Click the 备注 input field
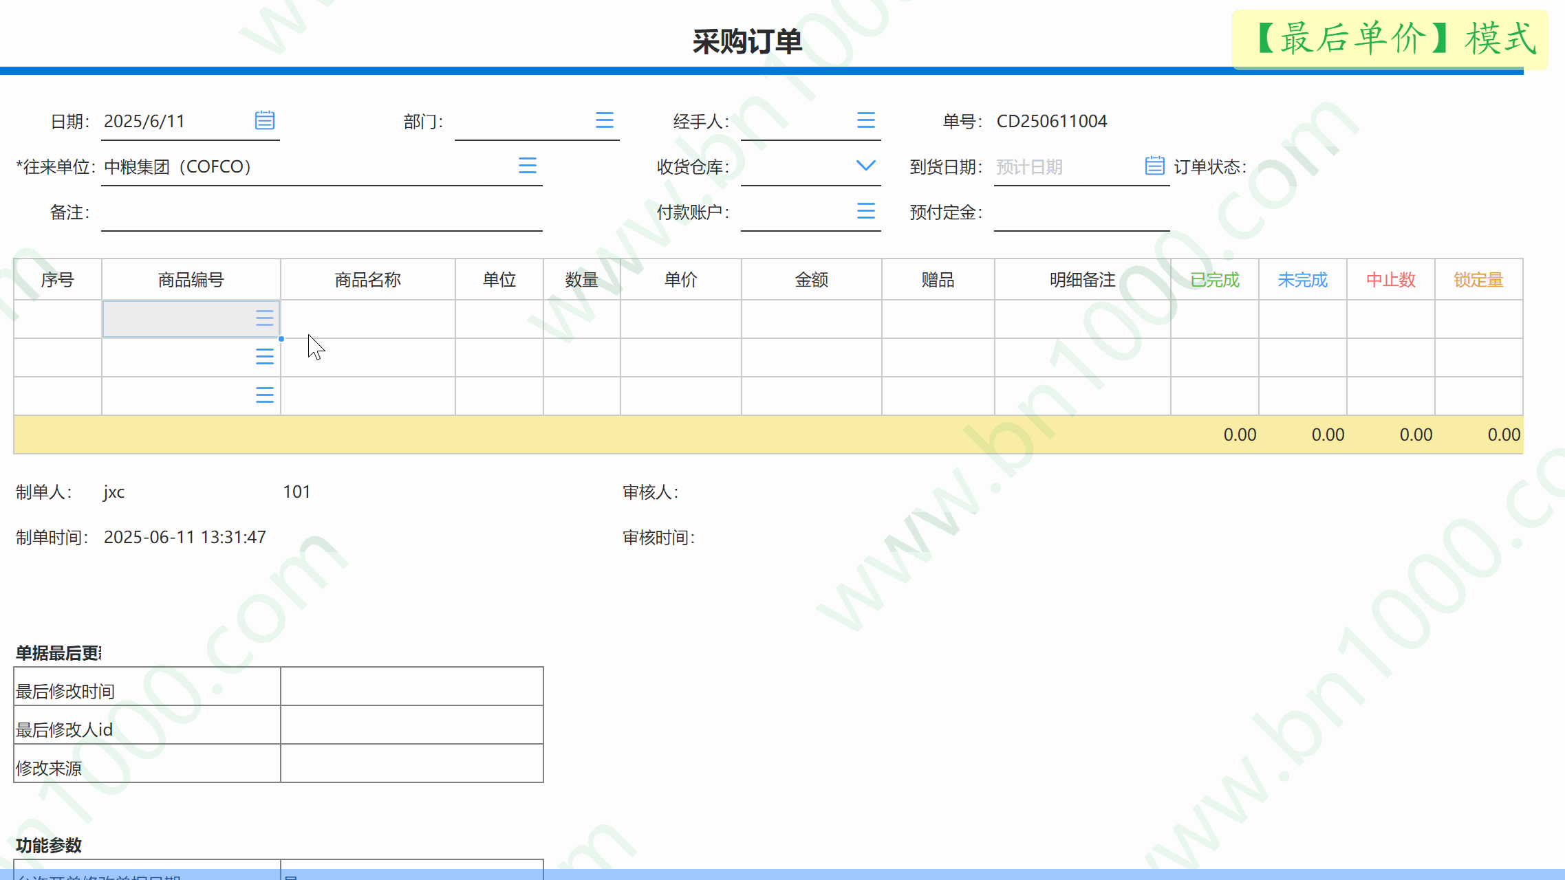 click(322, 212)
